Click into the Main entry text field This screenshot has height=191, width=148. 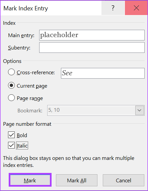point(92,35)
